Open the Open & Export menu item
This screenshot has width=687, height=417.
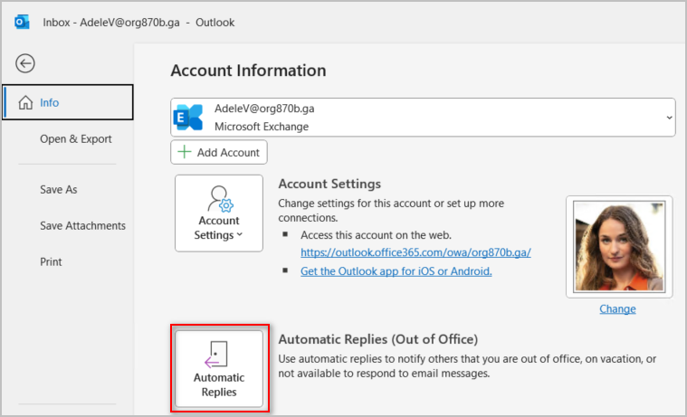click(76, 139)
